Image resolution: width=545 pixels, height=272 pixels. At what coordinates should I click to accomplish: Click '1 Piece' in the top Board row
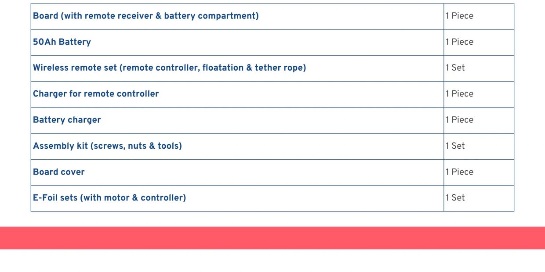459,16
